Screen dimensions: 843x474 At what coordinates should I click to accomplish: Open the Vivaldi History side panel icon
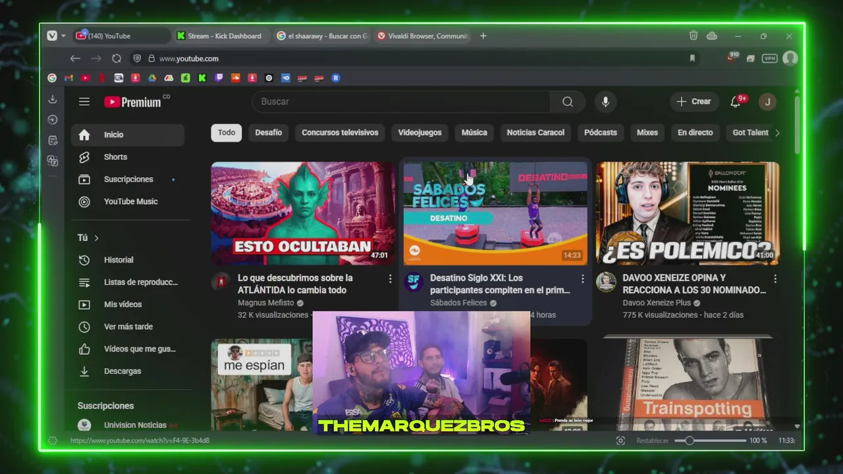point(53,120)
